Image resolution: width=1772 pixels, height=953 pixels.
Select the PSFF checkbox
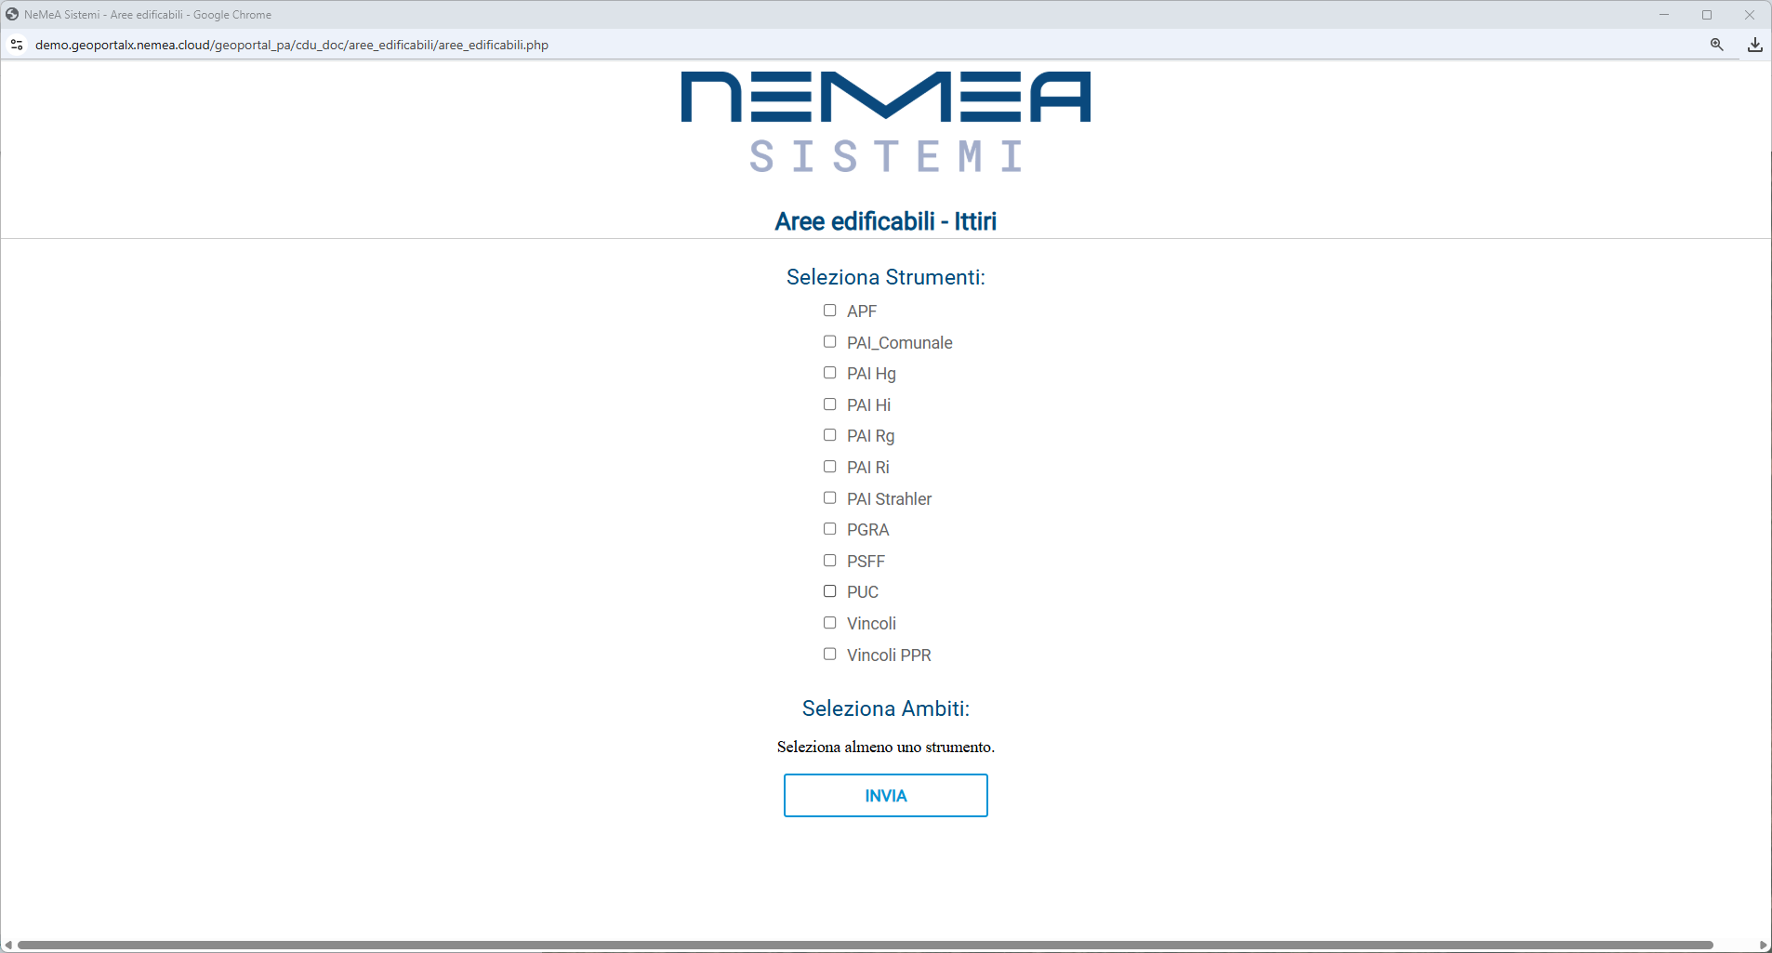click(x=829, y=561)
